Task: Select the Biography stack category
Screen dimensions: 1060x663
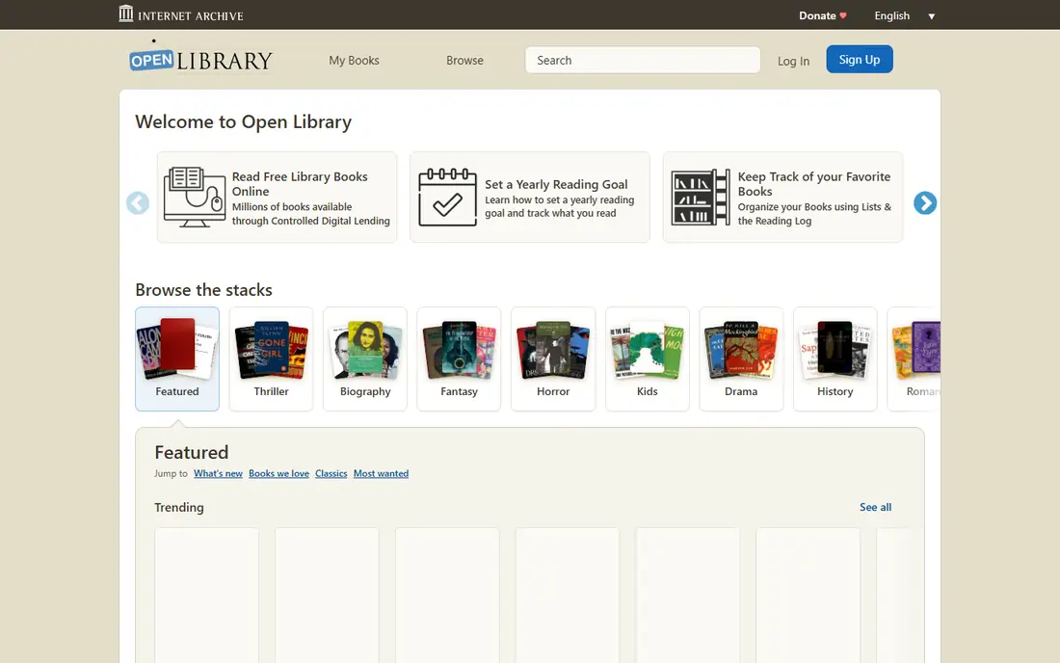Action: 365,358
